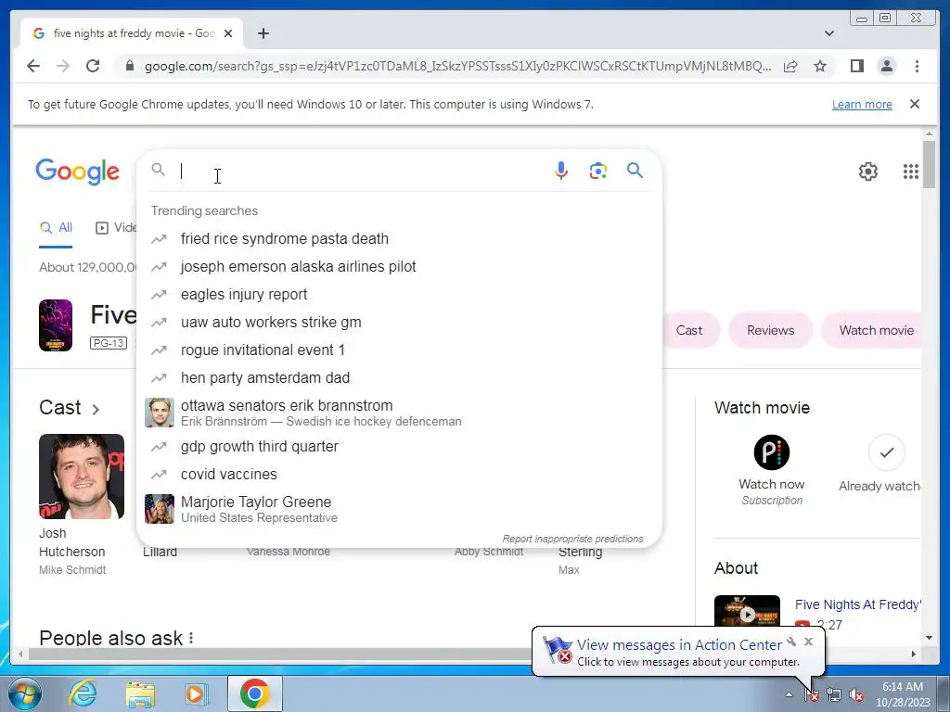The height and width of the screenshot is (712, 950).
Task: Click the taskbar clock 6:14 AM
Action: tap(902, 694)
